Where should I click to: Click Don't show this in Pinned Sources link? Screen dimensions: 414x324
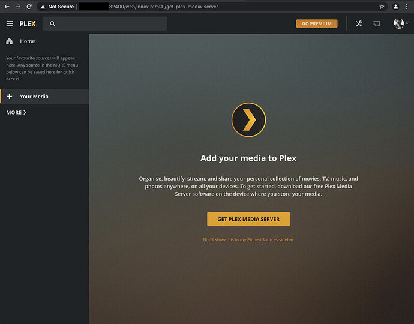pyautogui.click(x=248, y=239)
